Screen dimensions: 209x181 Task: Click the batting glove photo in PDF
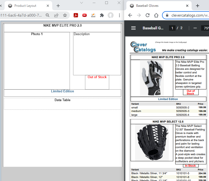(x=152, y=78)
